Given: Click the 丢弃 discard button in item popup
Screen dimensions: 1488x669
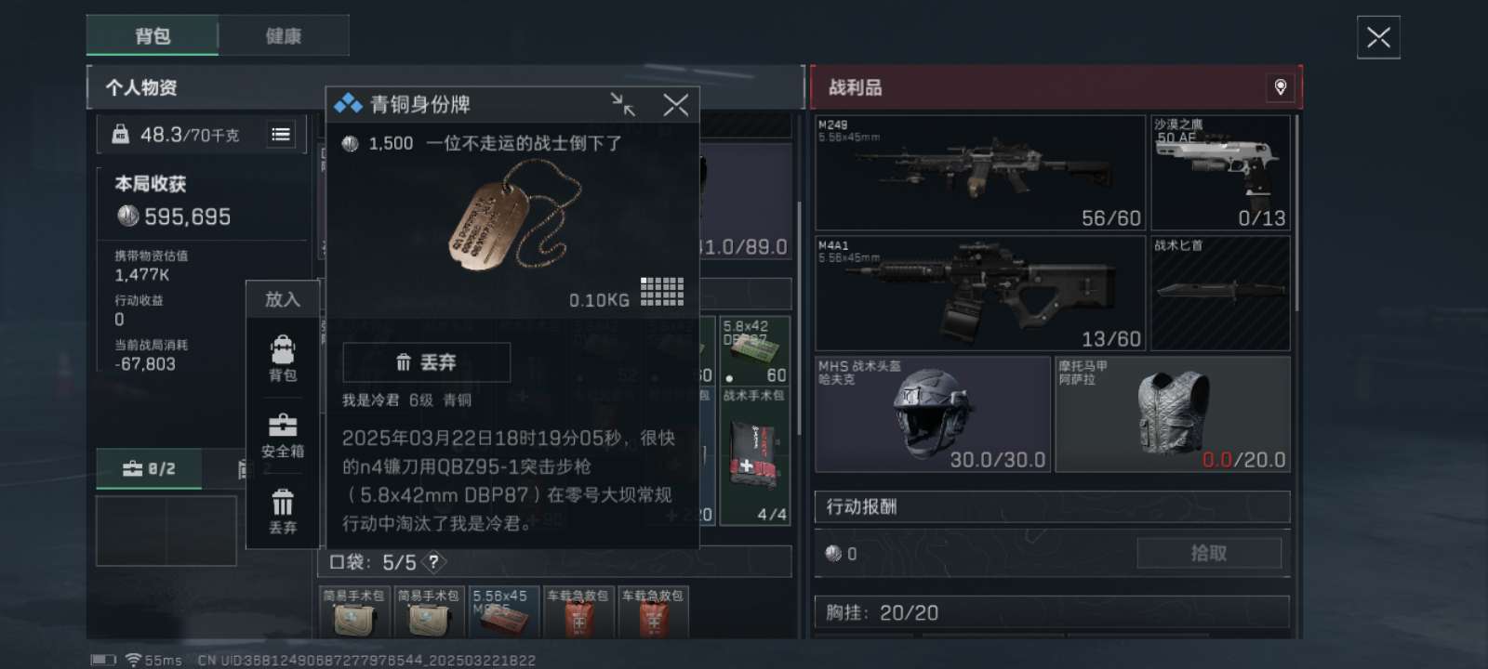Looking at the screenshot, I should point(427,362).
